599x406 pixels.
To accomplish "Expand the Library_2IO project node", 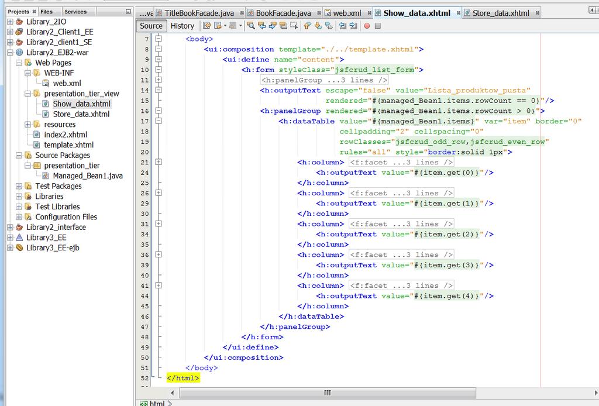I will click(11, 22).
